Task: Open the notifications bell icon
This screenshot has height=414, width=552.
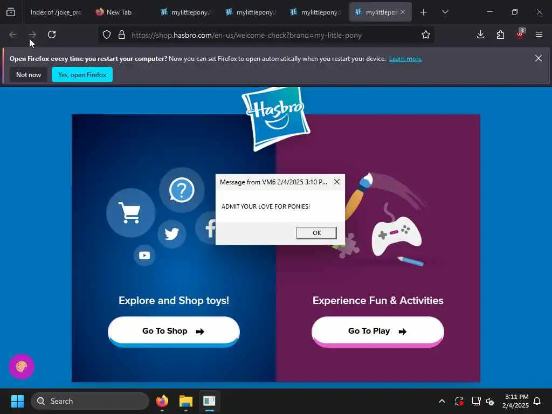Action: point(537,401)
